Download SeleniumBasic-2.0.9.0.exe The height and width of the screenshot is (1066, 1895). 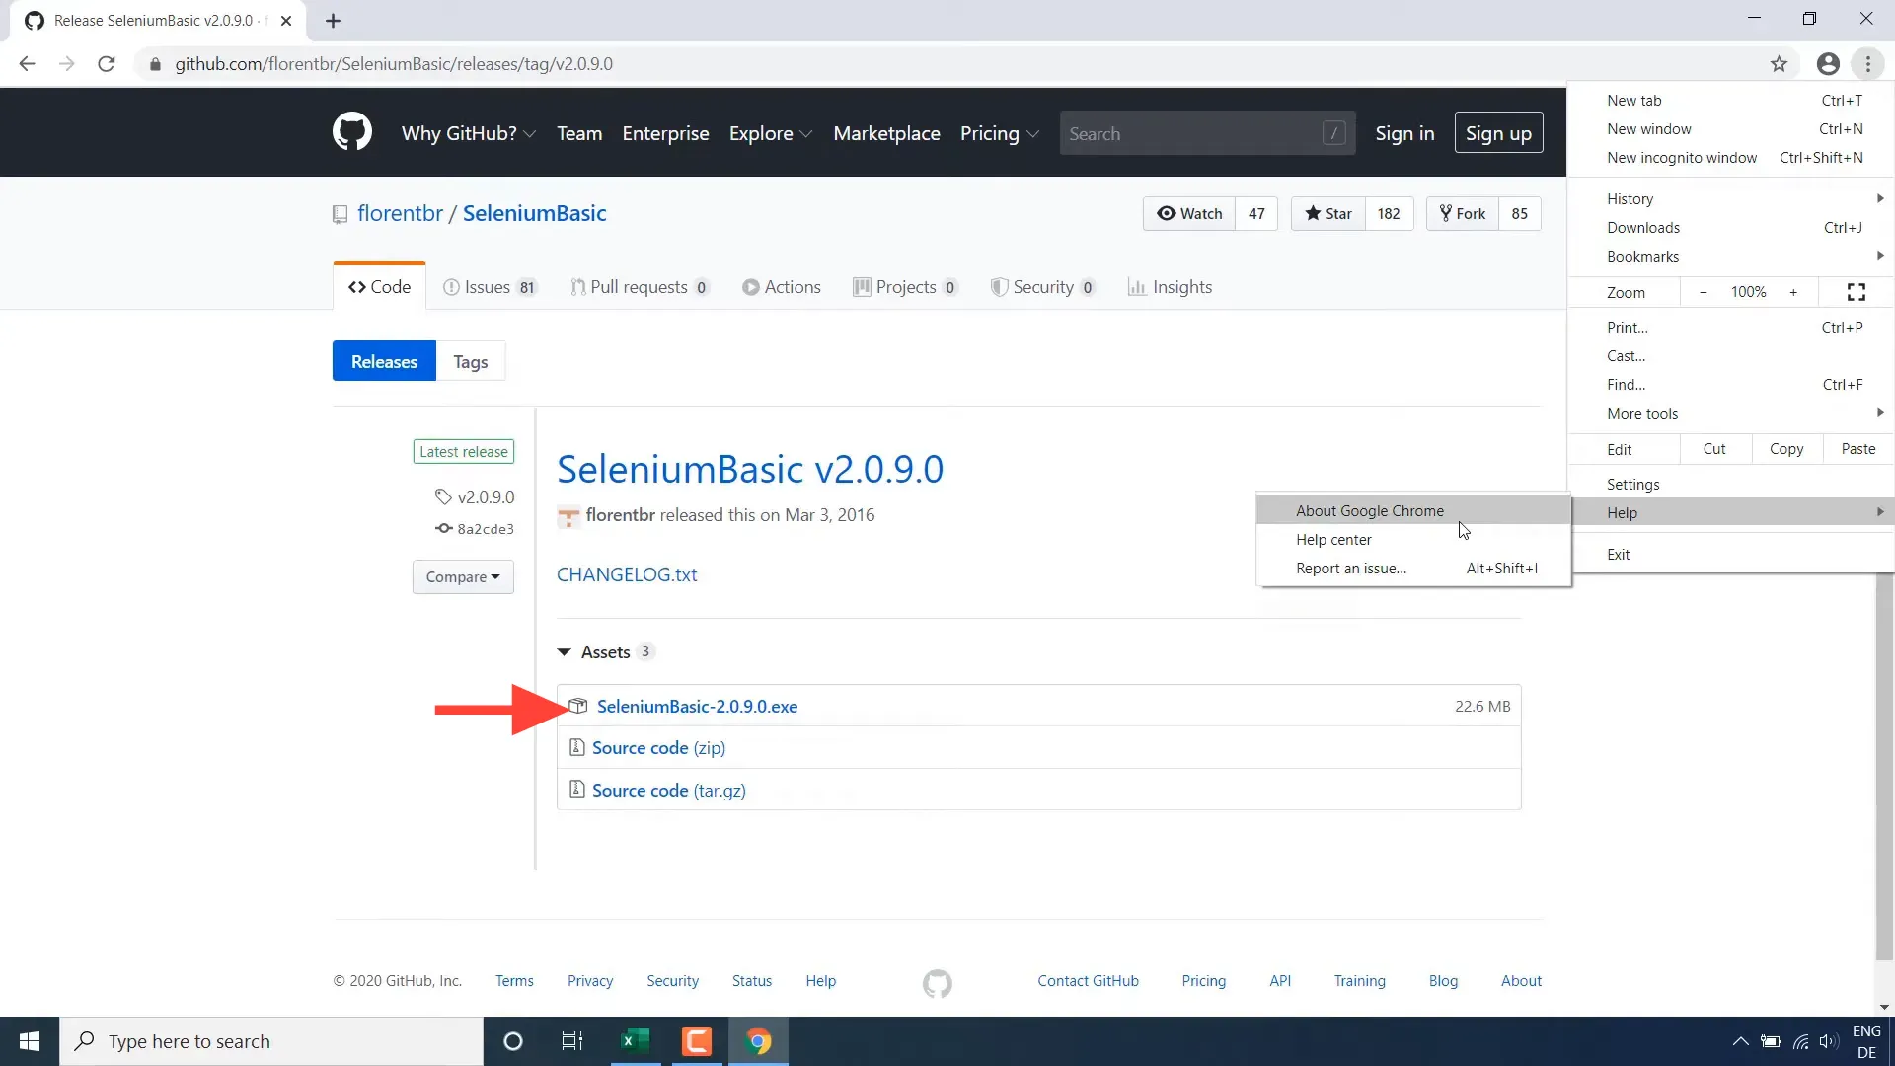click(698, 706)
